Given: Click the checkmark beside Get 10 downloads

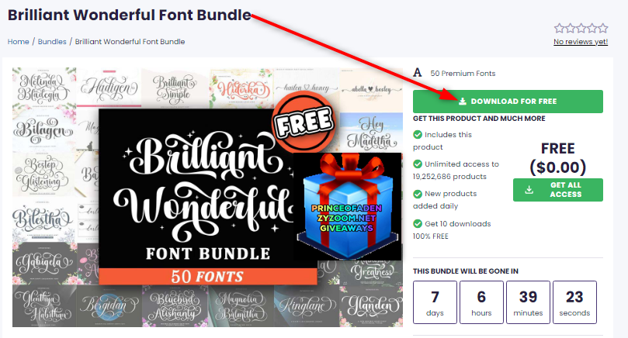Looking at the screenshot, I should (418, 223).
